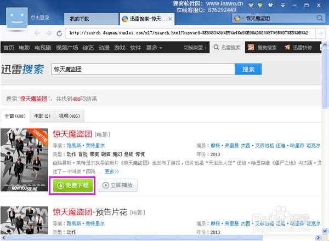Close the 迅雷搜索 tab
The image size is (329, 241).
point(170,19)
